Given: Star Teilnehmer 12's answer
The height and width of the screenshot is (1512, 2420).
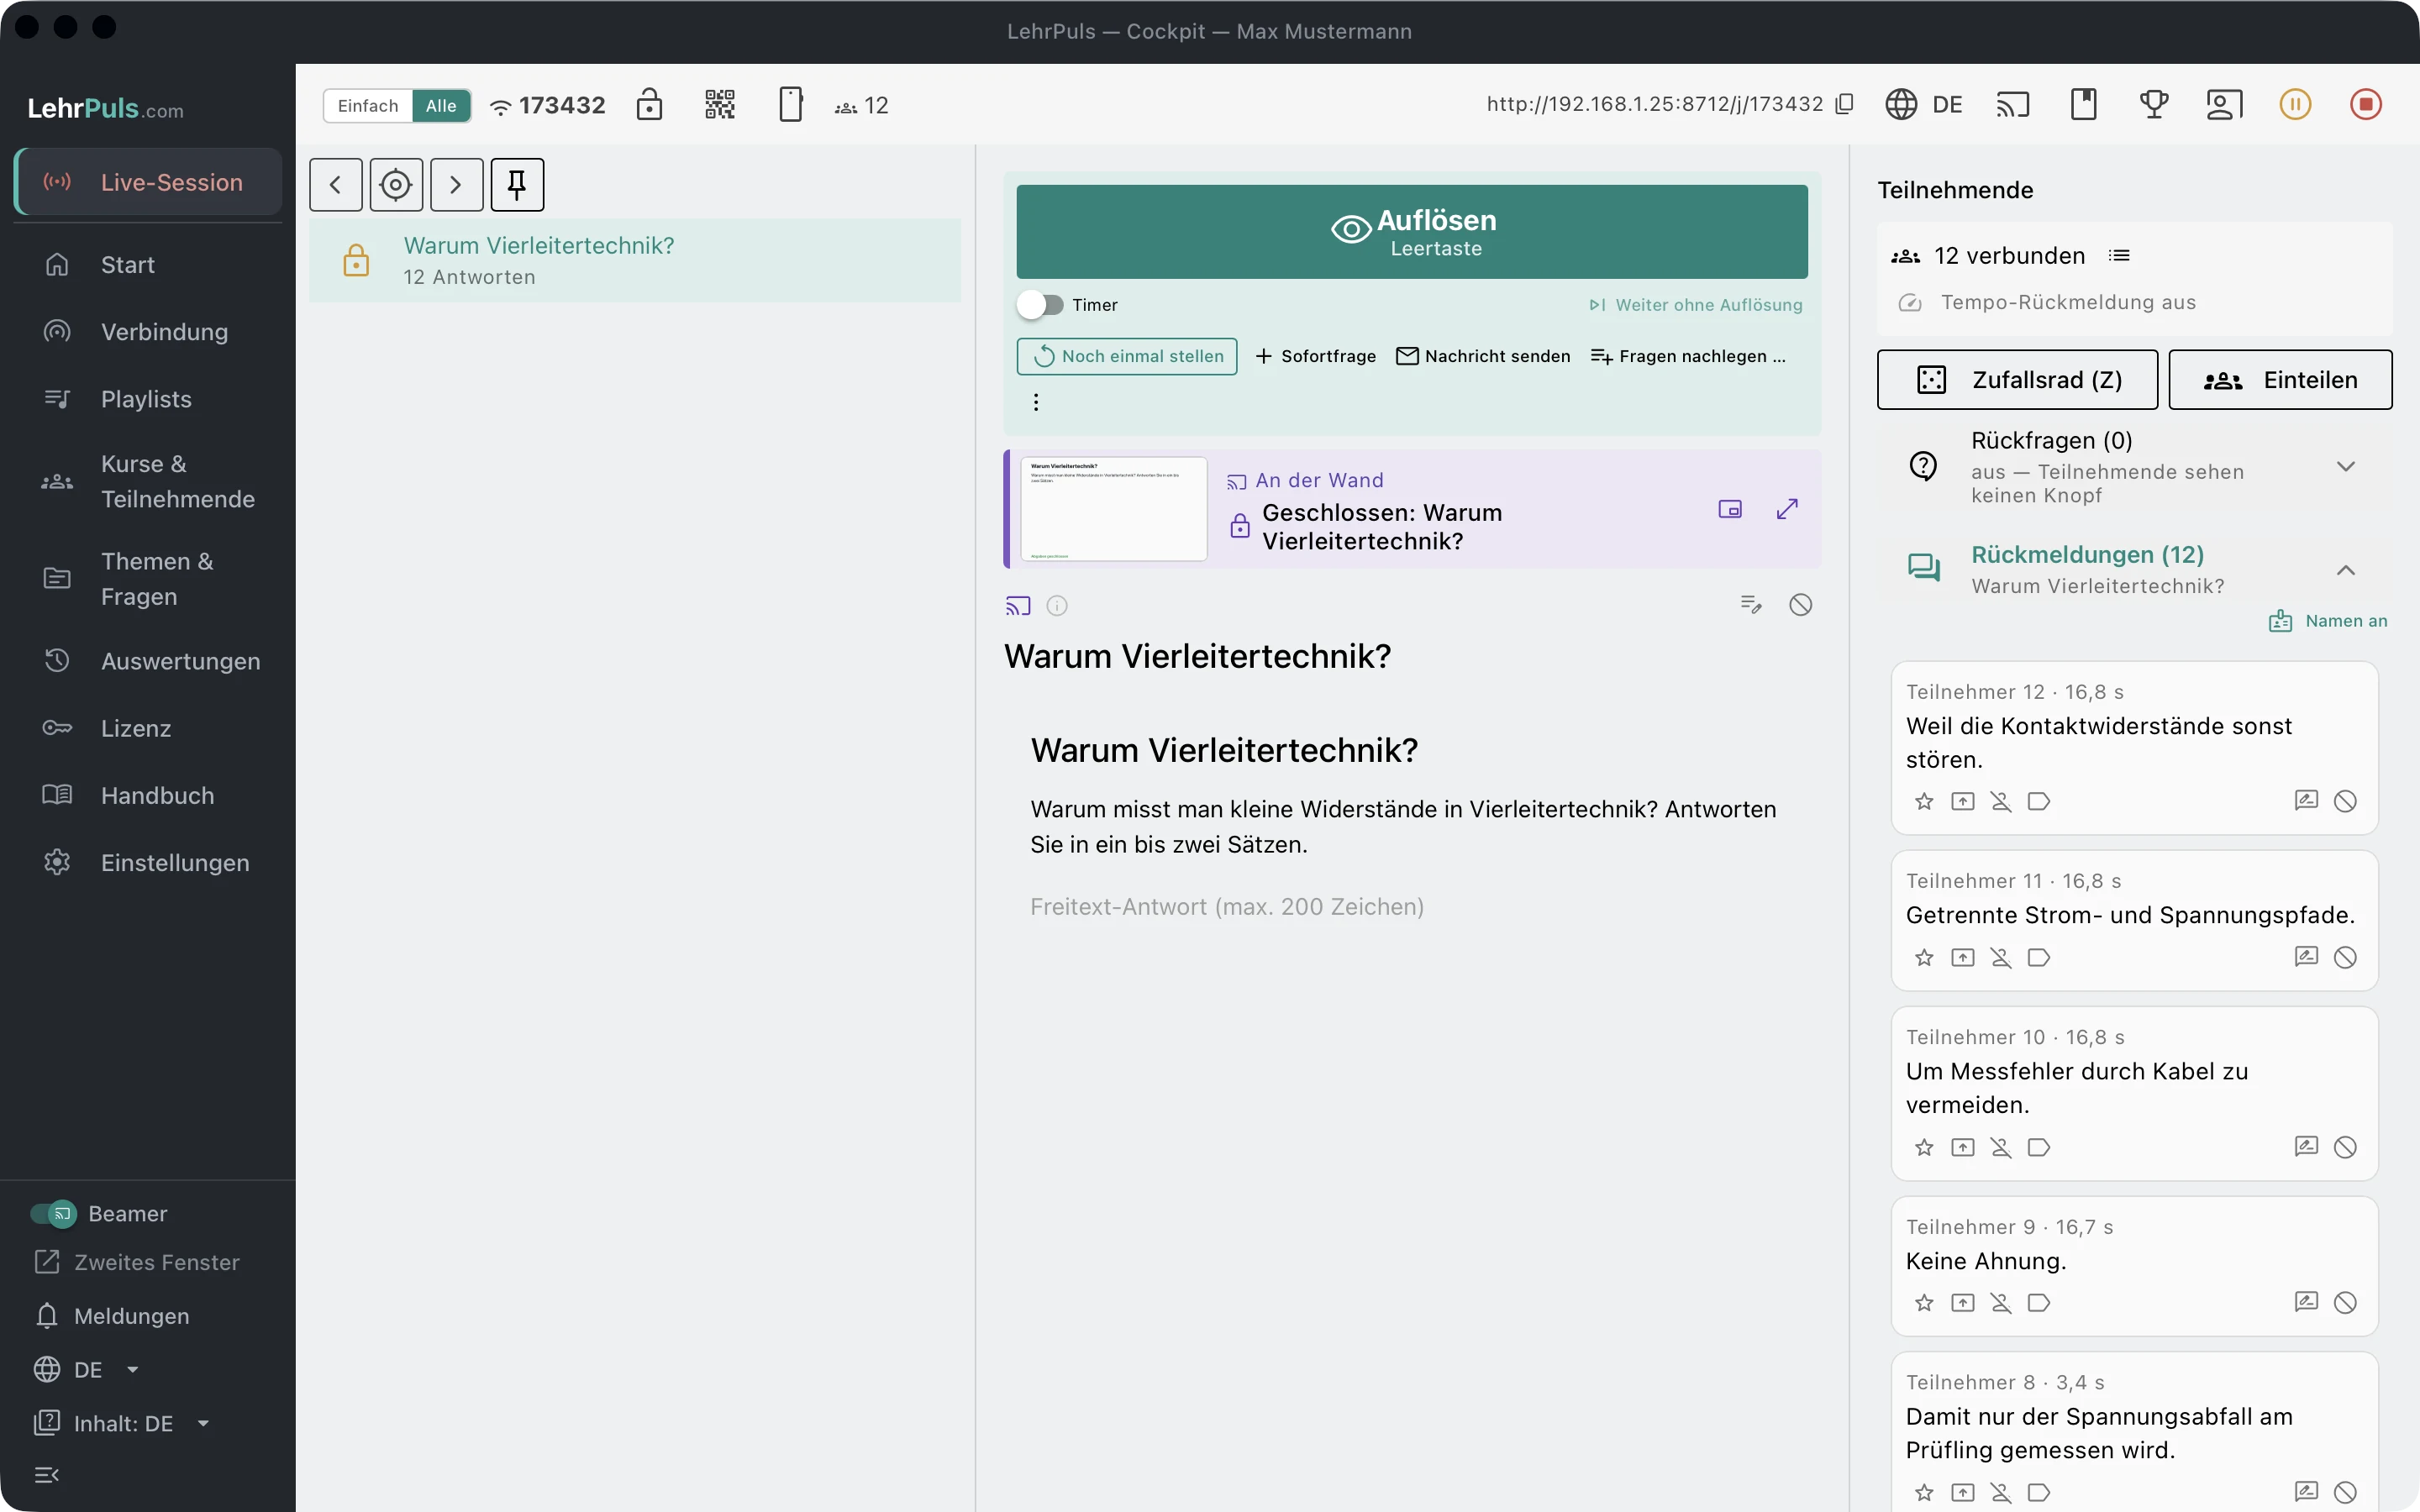Looking at the screenshot, I should (1923, 801).
